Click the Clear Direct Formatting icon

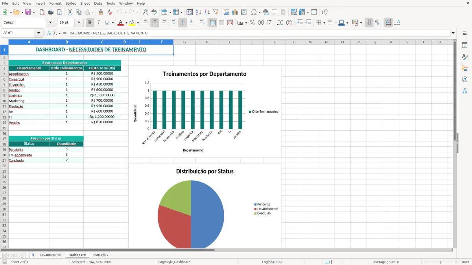[110, 12]
